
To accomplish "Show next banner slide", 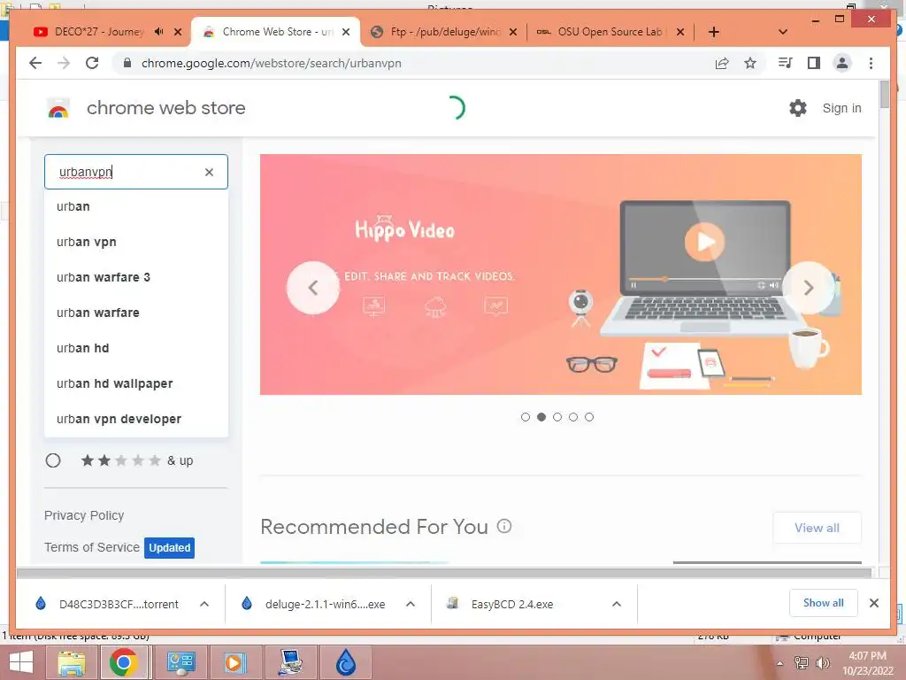I will pyautogui.click(x=809, y=288).
